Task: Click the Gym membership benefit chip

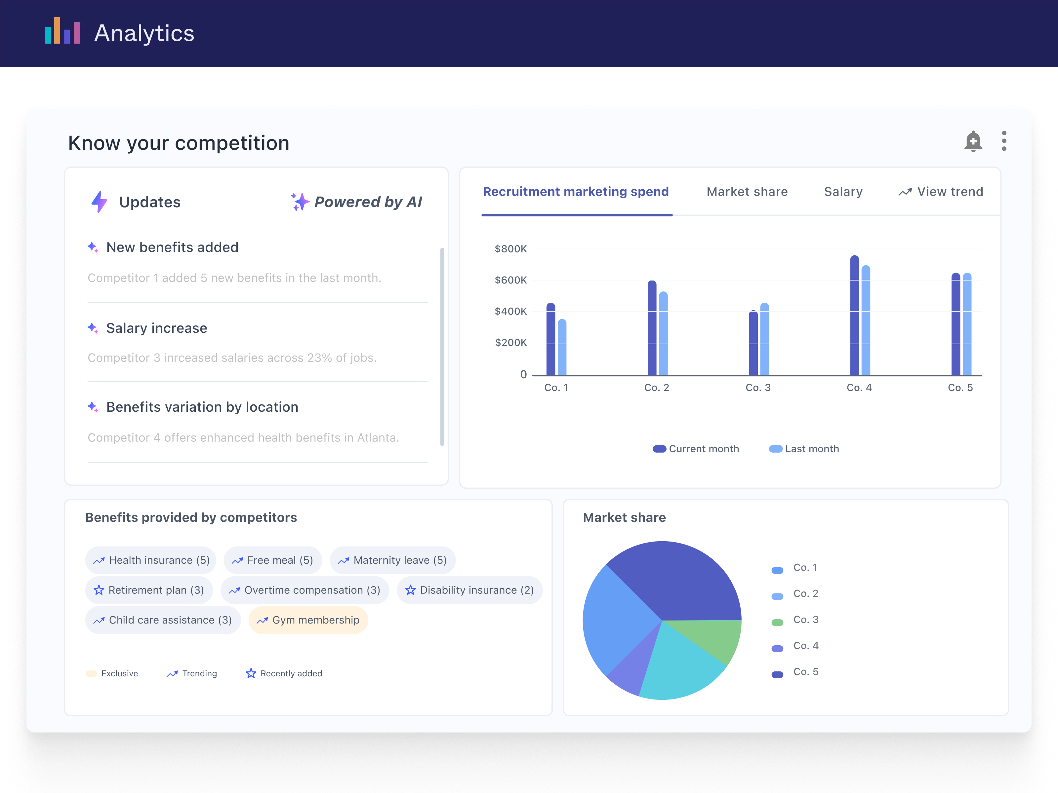Action: (x=308, y=620)
